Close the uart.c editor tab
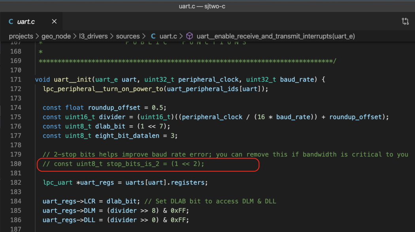The image size is (415, 232). coord(54,21)
